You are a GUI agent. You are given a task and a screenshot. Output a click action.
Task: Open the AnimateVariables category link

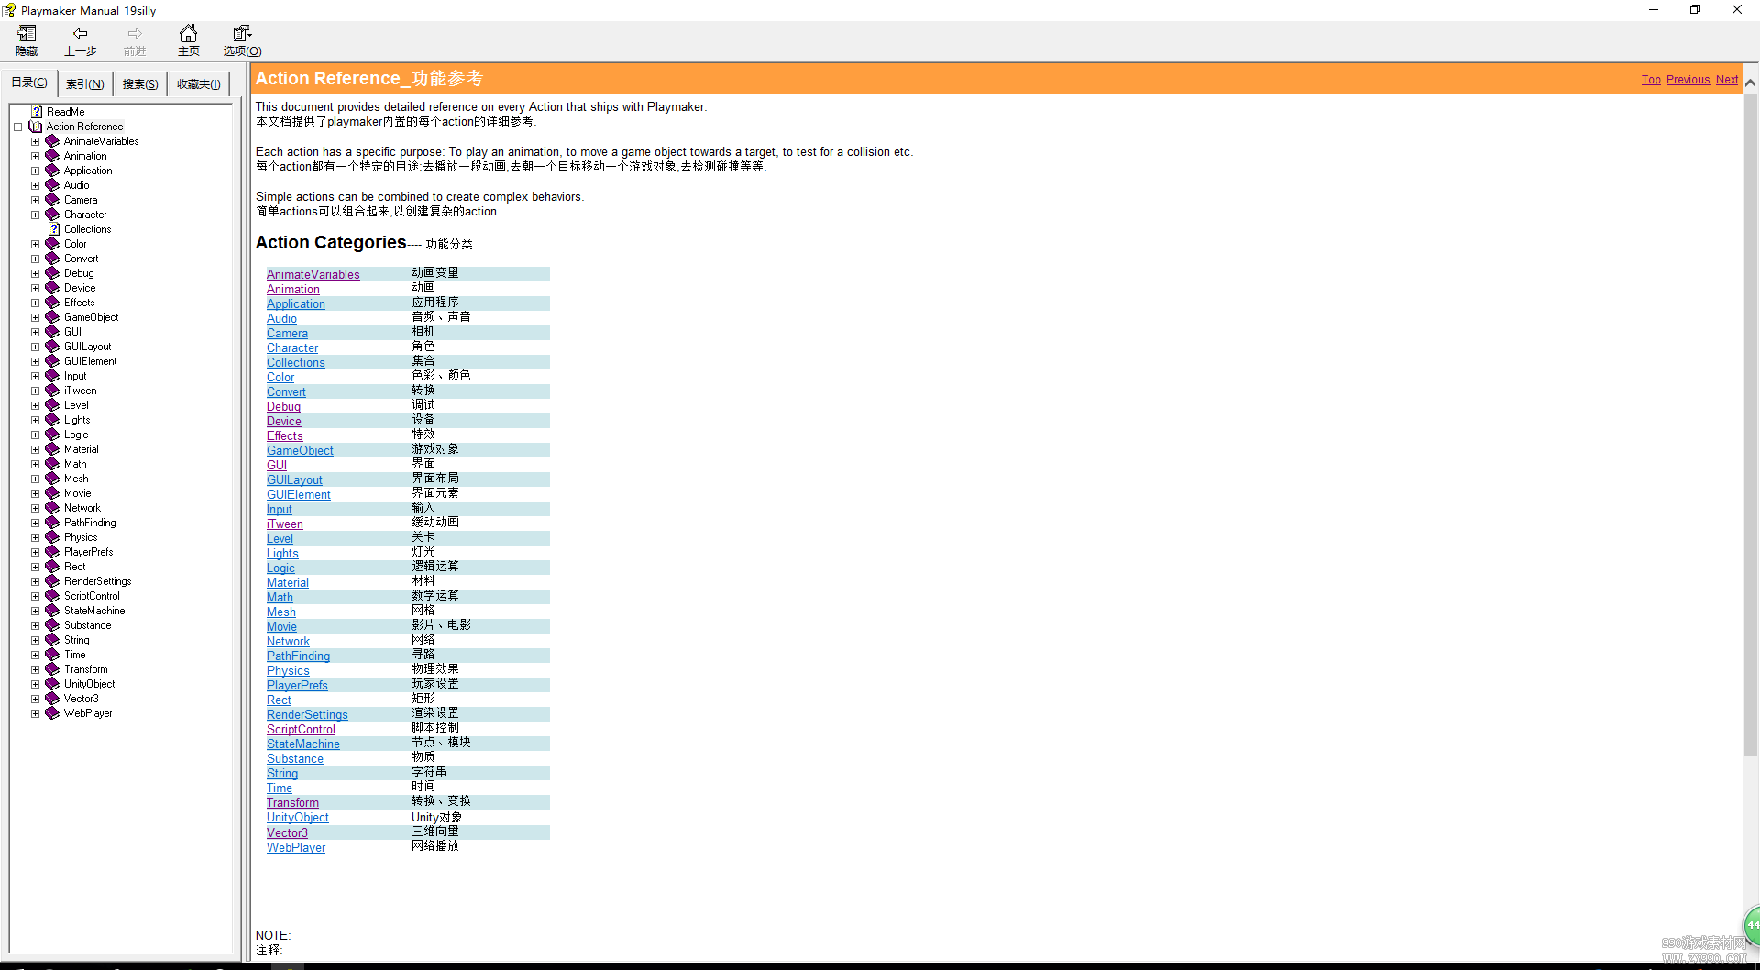tap(313, 274)
